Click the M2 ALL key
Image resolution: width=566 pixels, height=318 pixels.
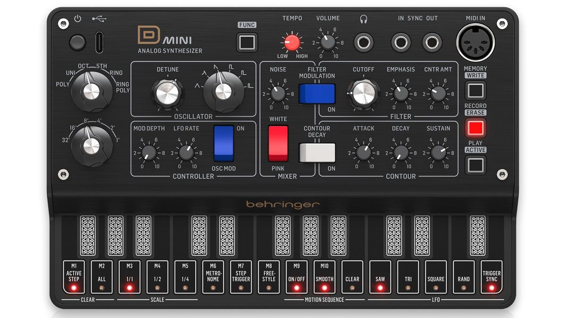click(x=101, y=277)
